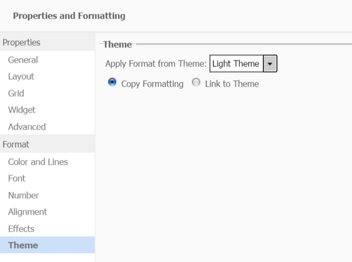
Task: Select the highlighted Theme sidebar item
Action: (23, 245)
